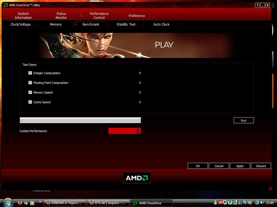Image resolution: width=277 pixels, height=207 pixels.
Task: Open help with the question mark button
Action: [x=257, y=5]
